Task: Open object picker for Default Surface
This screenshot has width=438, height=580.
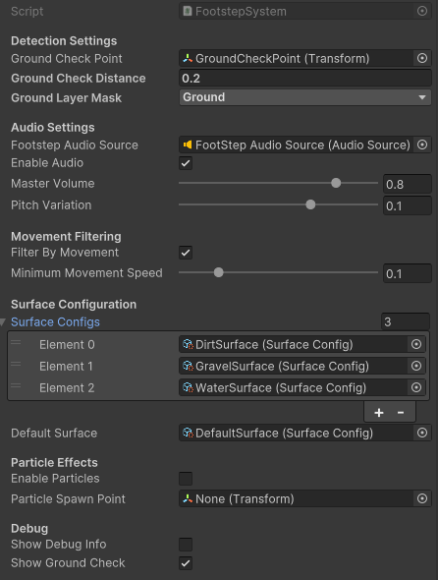Action: pyautogui.click(x=422, y=433)
